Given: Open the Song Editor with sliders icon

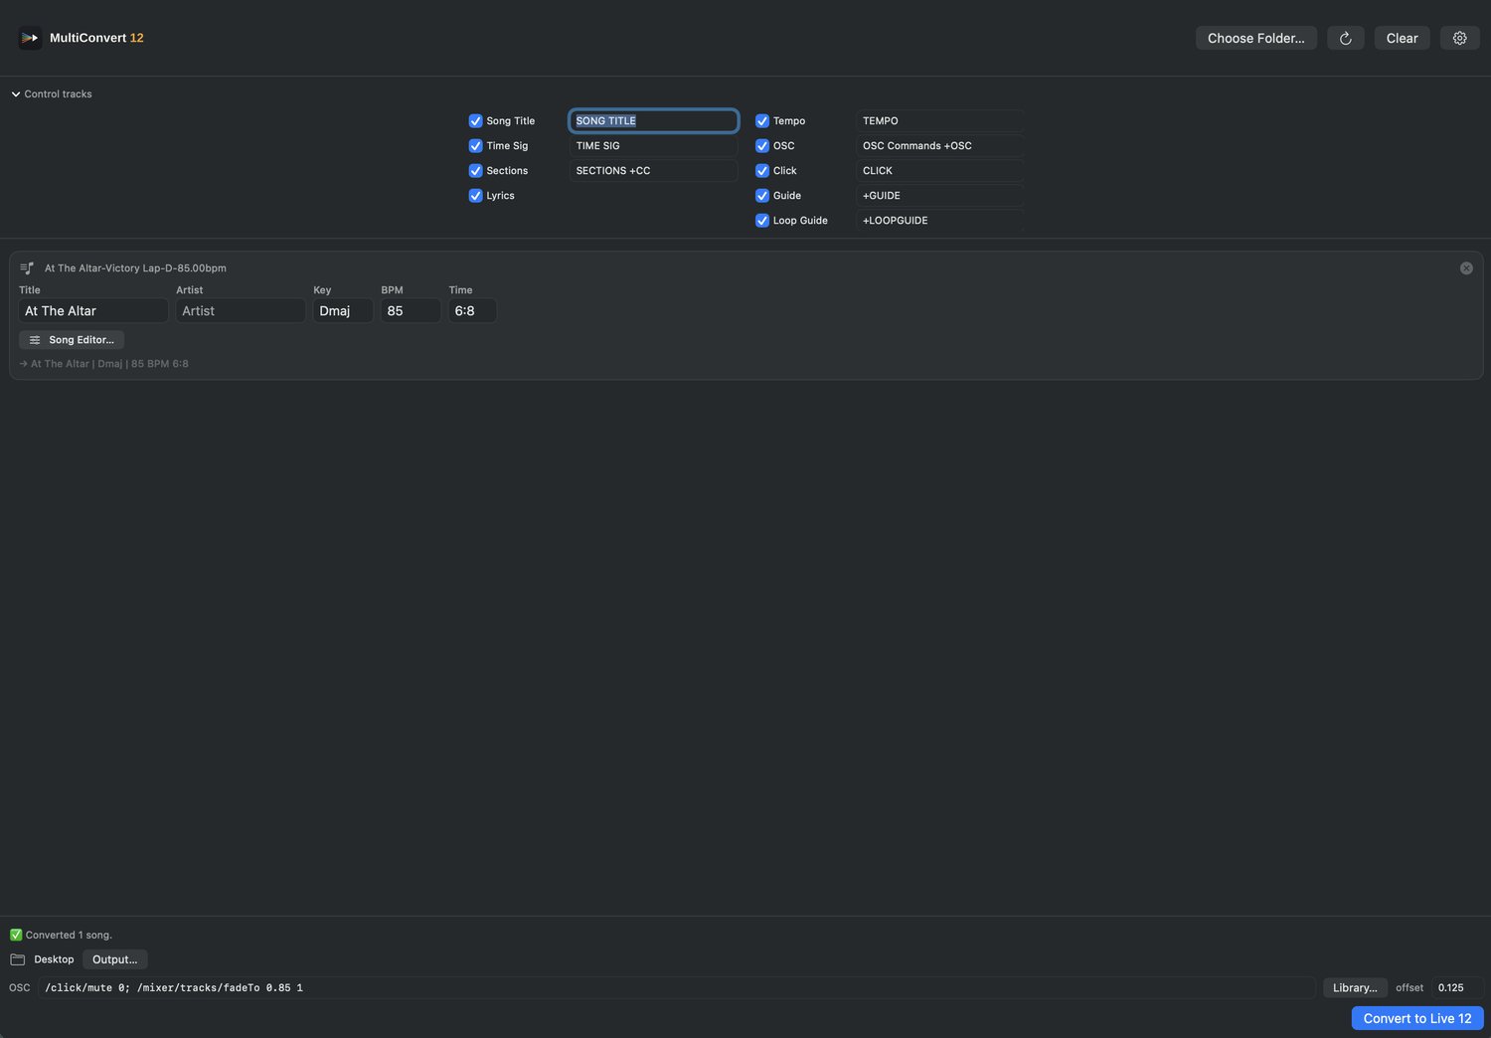Looking at the screenshot, I should click(x=72, y=340).
